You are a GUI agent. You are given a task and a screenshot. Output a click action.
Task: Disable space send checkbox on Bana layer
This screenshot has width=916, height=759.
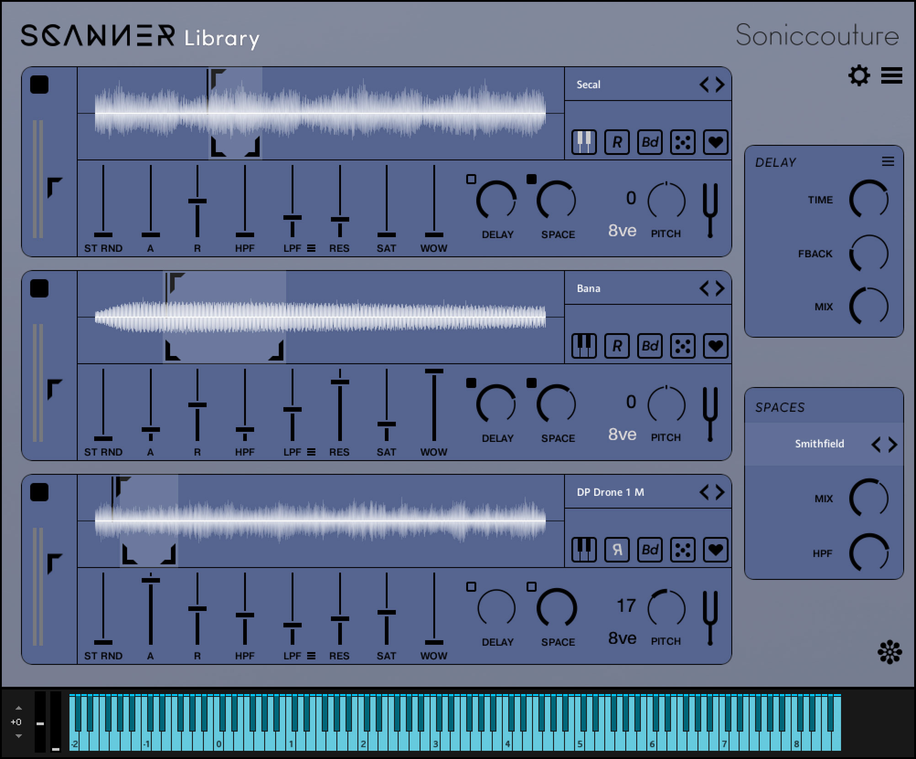pyautogui.click(x=532, y=383)
